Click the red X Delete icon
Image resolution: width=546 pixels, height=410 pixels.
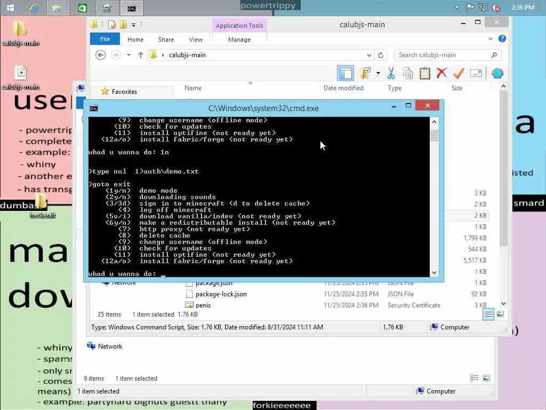click(x=441, y=73)
